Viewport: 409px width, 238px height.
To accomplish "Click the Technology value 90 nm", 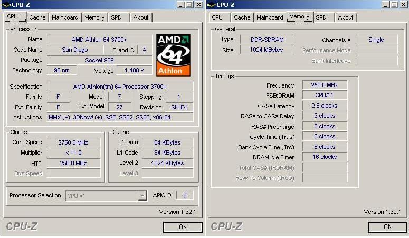I will [62, 71].
